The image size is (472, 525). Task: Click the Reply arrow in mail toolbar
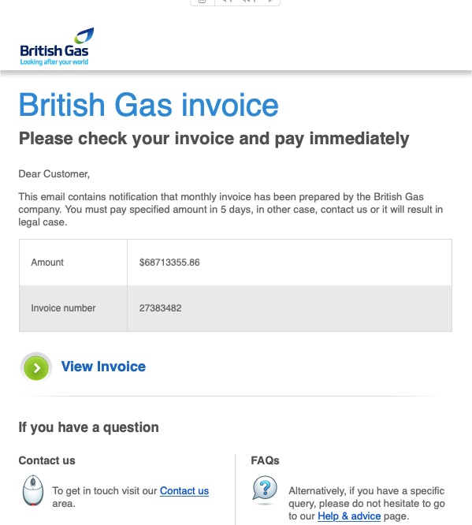coord(227,2)
